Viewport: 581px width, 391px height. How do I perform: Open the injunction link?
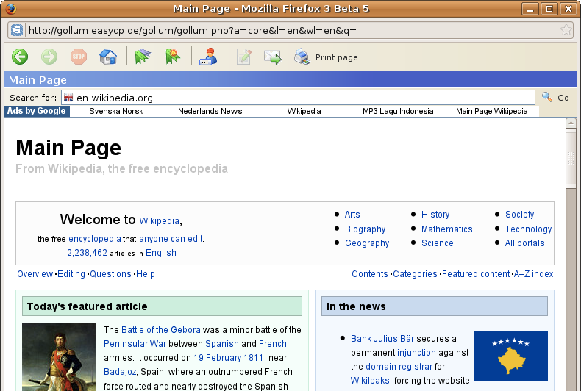click(x=416, y=353)
